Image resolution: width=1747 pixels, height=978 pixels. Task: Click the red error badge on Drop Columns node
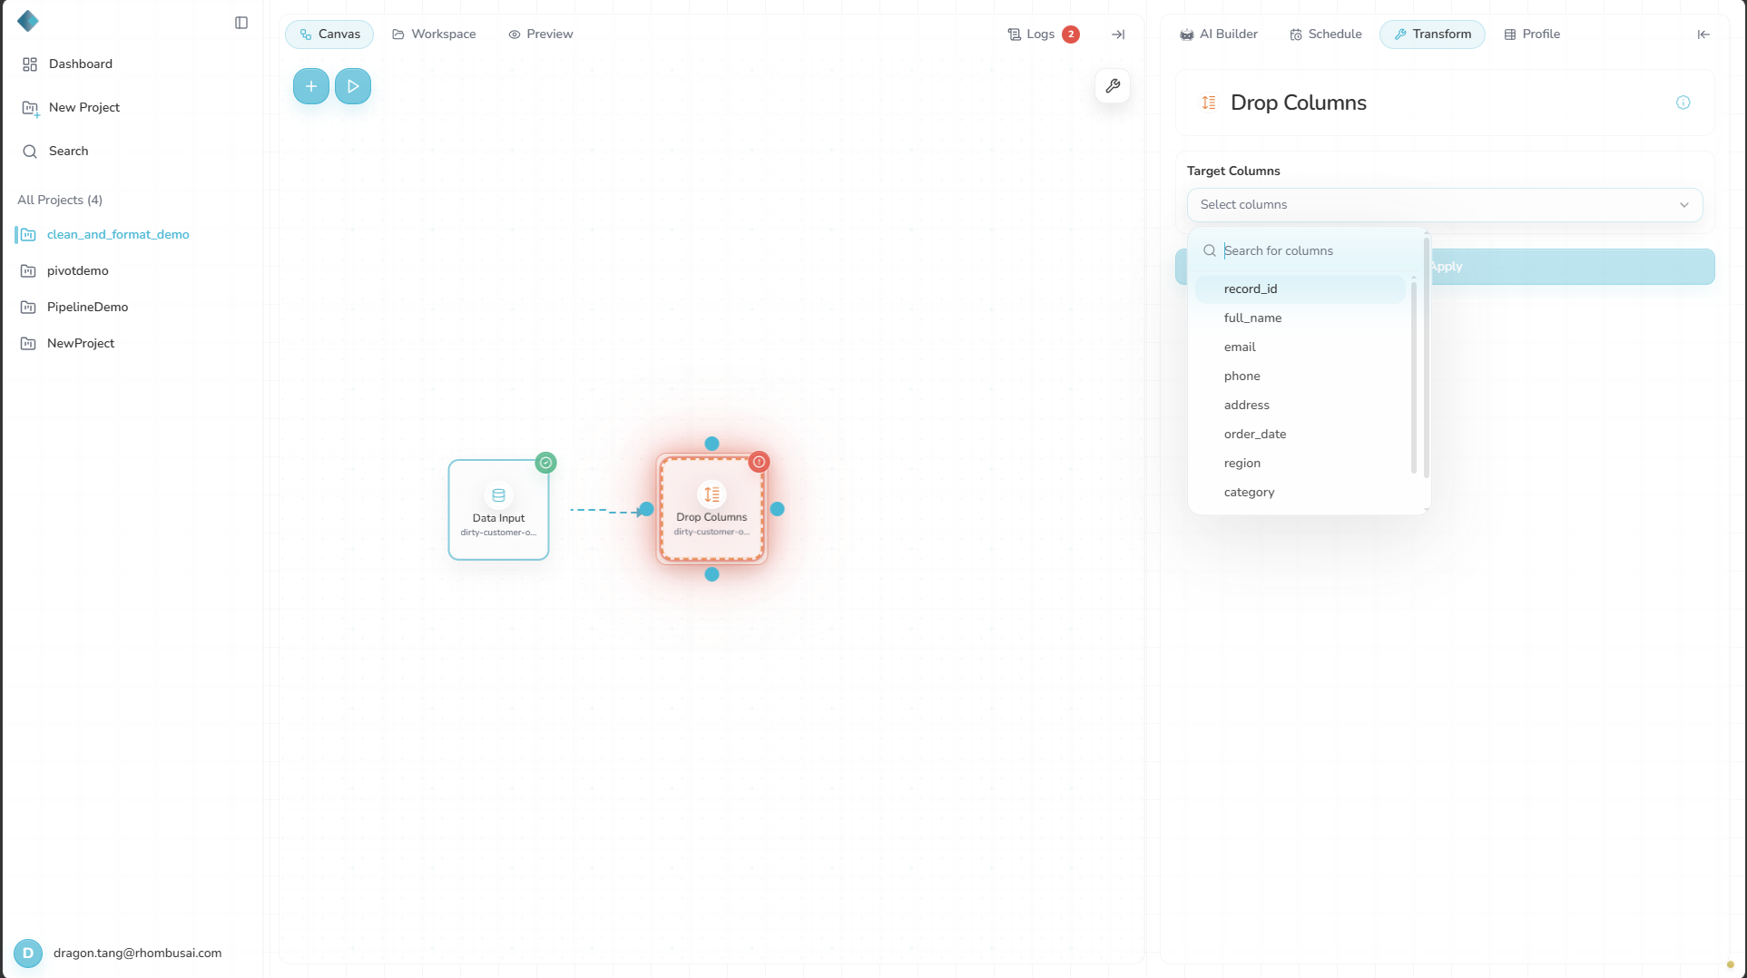(x=760, y=462)
